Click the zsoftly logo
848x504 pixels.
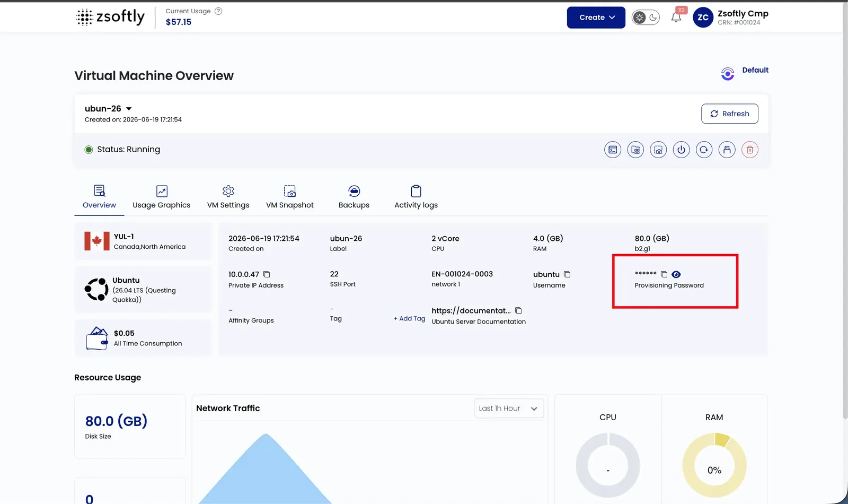point(110,17)
